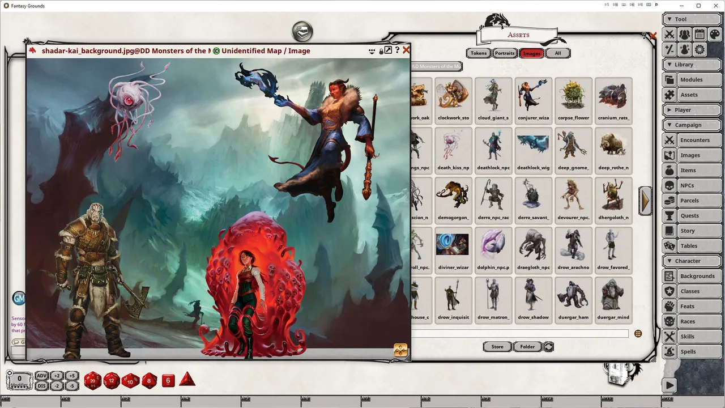The width and height of the screenshot is (725, 408).
Task: Roll the red d6 die
Action: 168,381
